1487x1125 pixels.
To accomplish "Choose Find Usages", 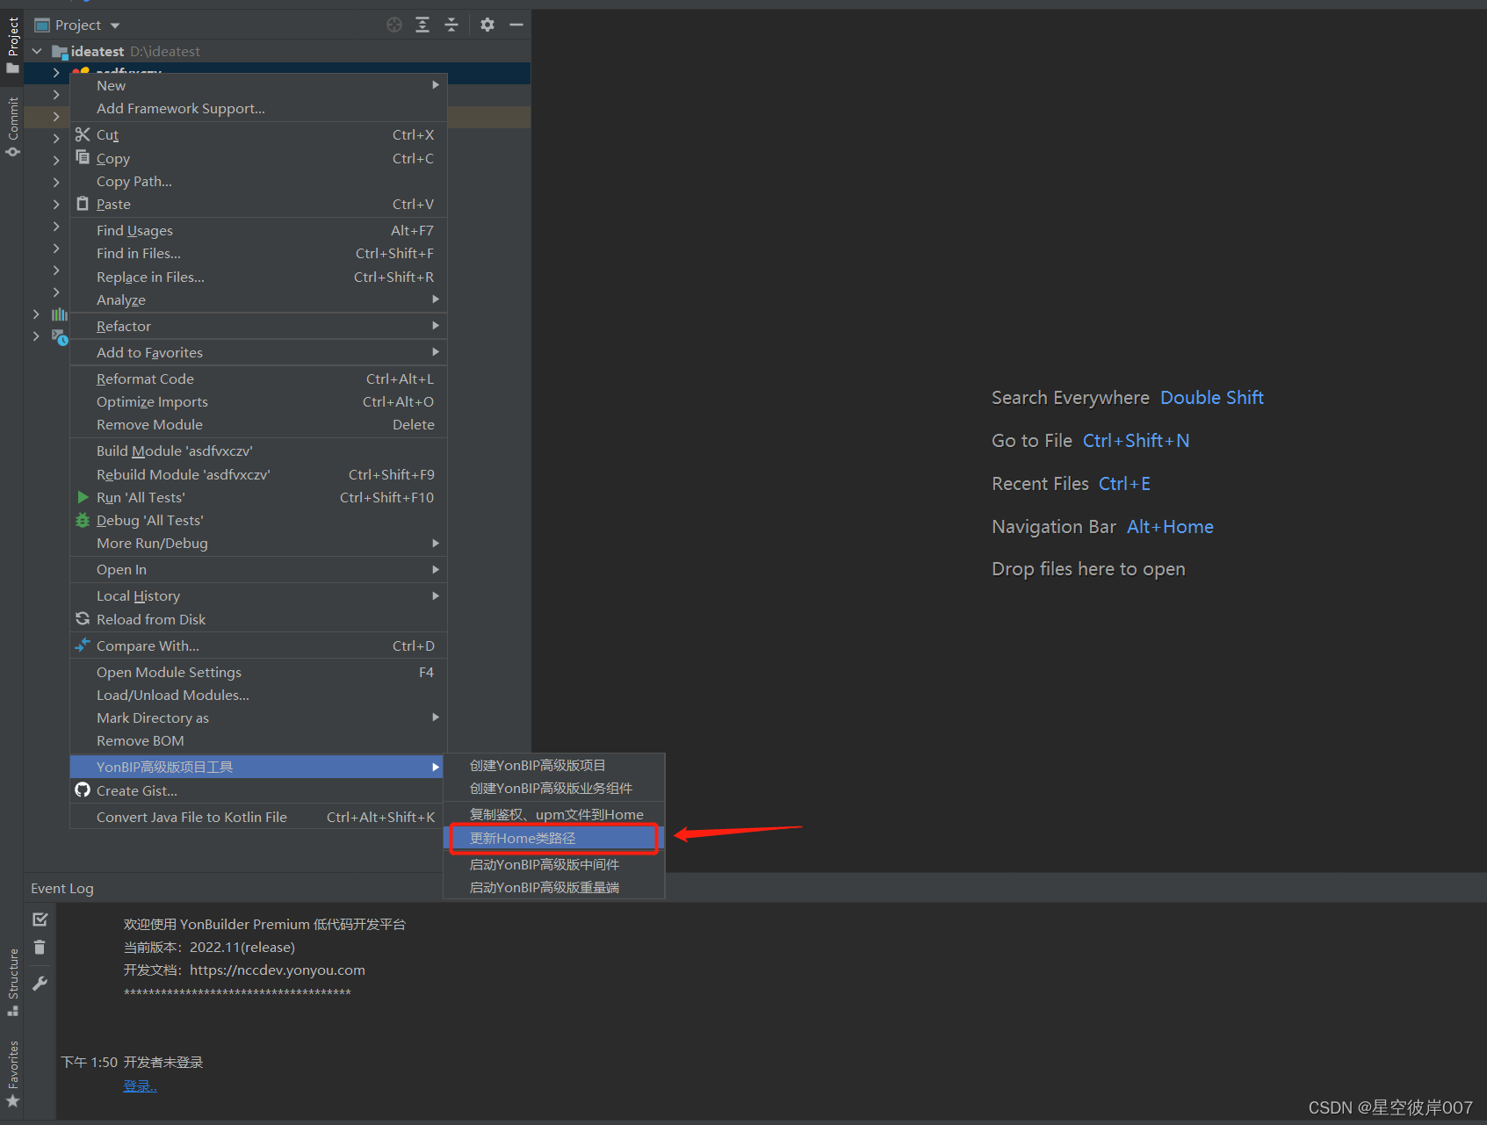I will click(x=258, y=230).
